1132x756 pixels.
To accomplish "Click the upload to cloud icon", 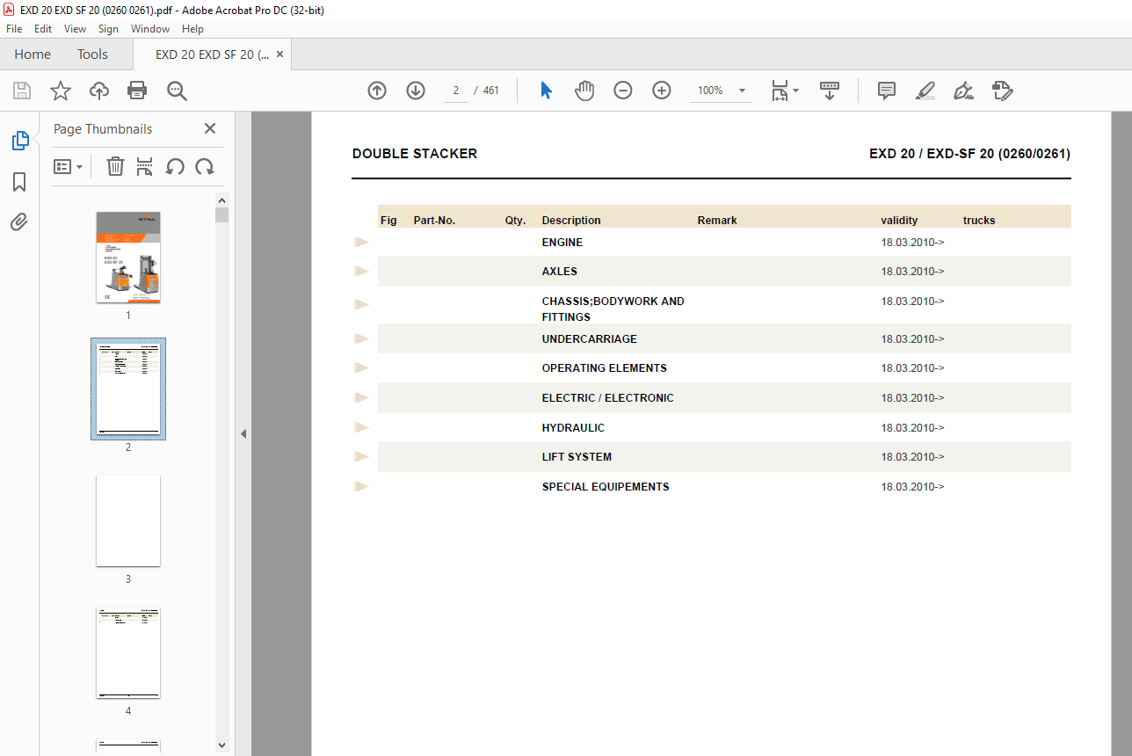I will (99, 91).
